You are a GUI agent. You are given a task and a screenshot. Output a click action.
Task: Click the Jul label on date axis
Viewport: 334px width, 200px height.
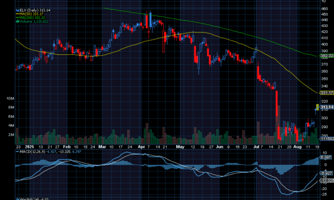(x=256, y=147)
